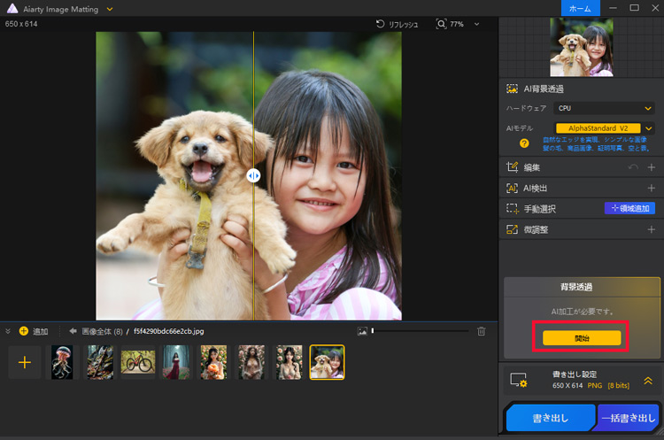Expand export settings with double chevron

[x=648, y=381]
